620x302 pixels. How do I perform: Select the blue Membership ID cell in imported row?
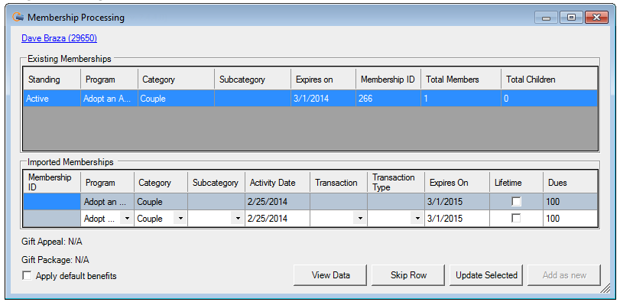[x=52, y=202]
